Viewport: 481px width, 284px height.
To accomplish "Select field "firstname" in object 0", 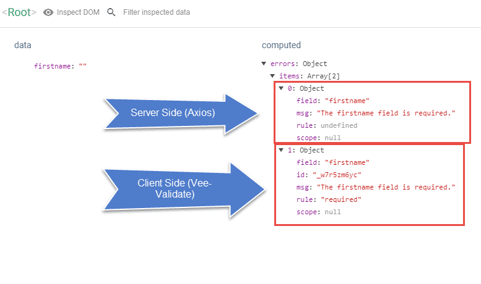I will click(333, 101).
